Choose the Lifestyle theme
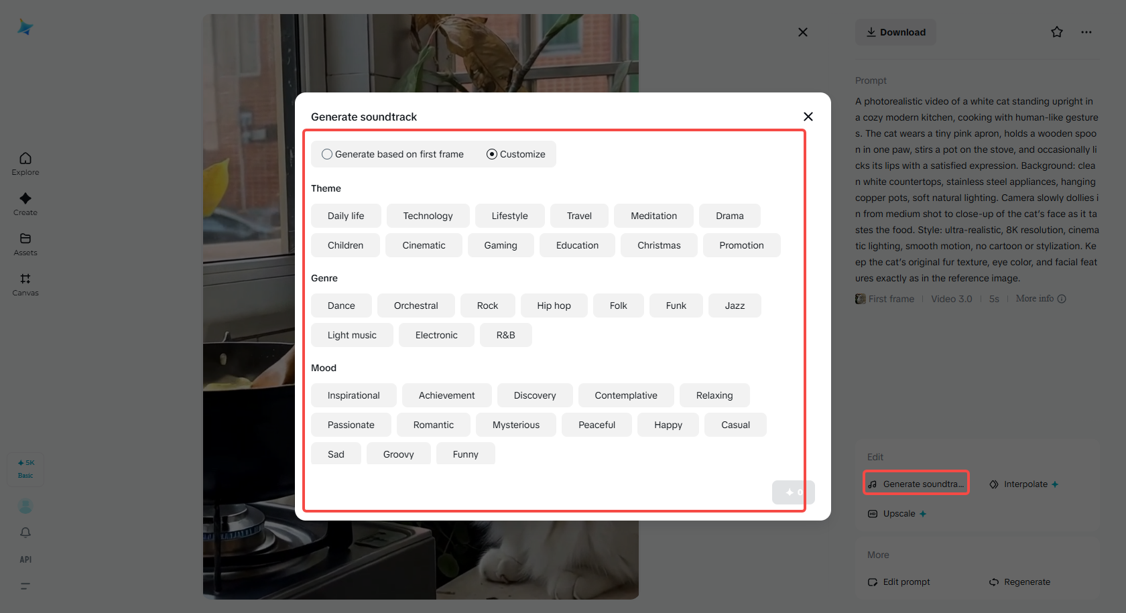1126x613 pixels. point(510,216)
